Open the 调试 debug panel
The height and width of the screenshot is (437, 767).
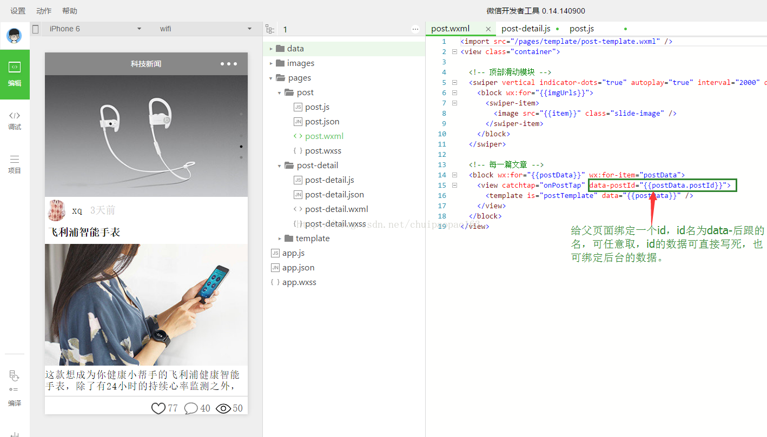click(15, 121)
